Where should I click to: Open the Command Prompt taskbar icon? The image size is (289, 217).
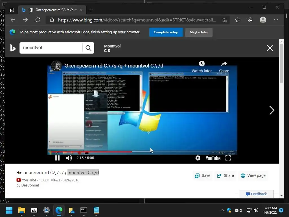(84, 210)
